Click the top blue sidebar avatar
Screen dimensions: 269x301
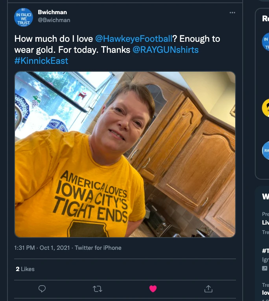click(266, 42)
